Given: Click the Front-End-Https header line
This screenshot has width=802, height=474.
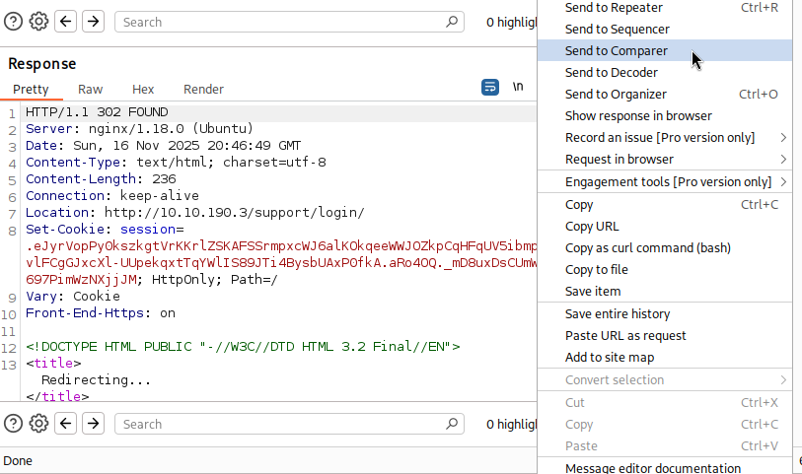Looking at the screenshot, I should (x=101, y=313).
